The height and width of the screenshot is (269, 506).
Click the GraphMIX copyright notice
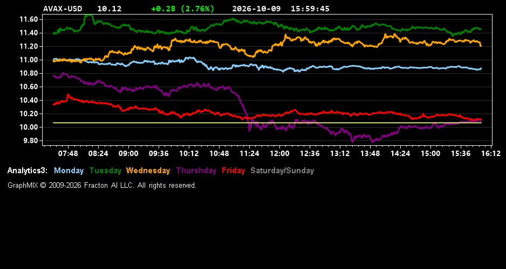(x=101, y=186)
